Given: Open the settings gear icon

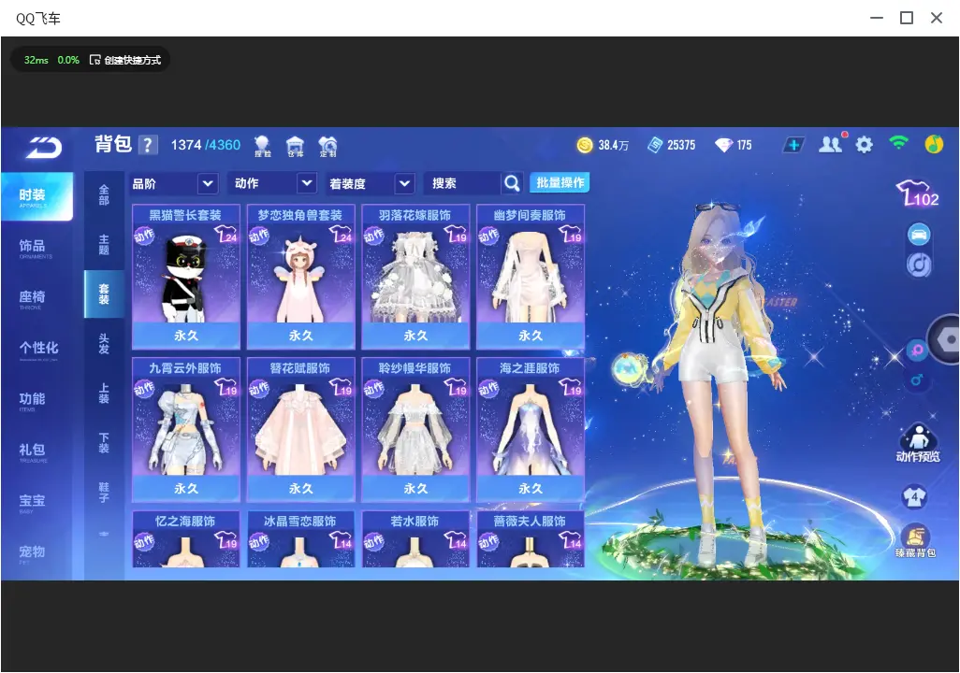Looking at the screenshot, I should tap(864, 145).
